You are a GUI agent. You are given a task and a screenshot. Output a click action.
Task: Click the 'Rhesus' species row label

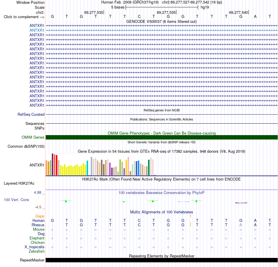click(38, 225)
